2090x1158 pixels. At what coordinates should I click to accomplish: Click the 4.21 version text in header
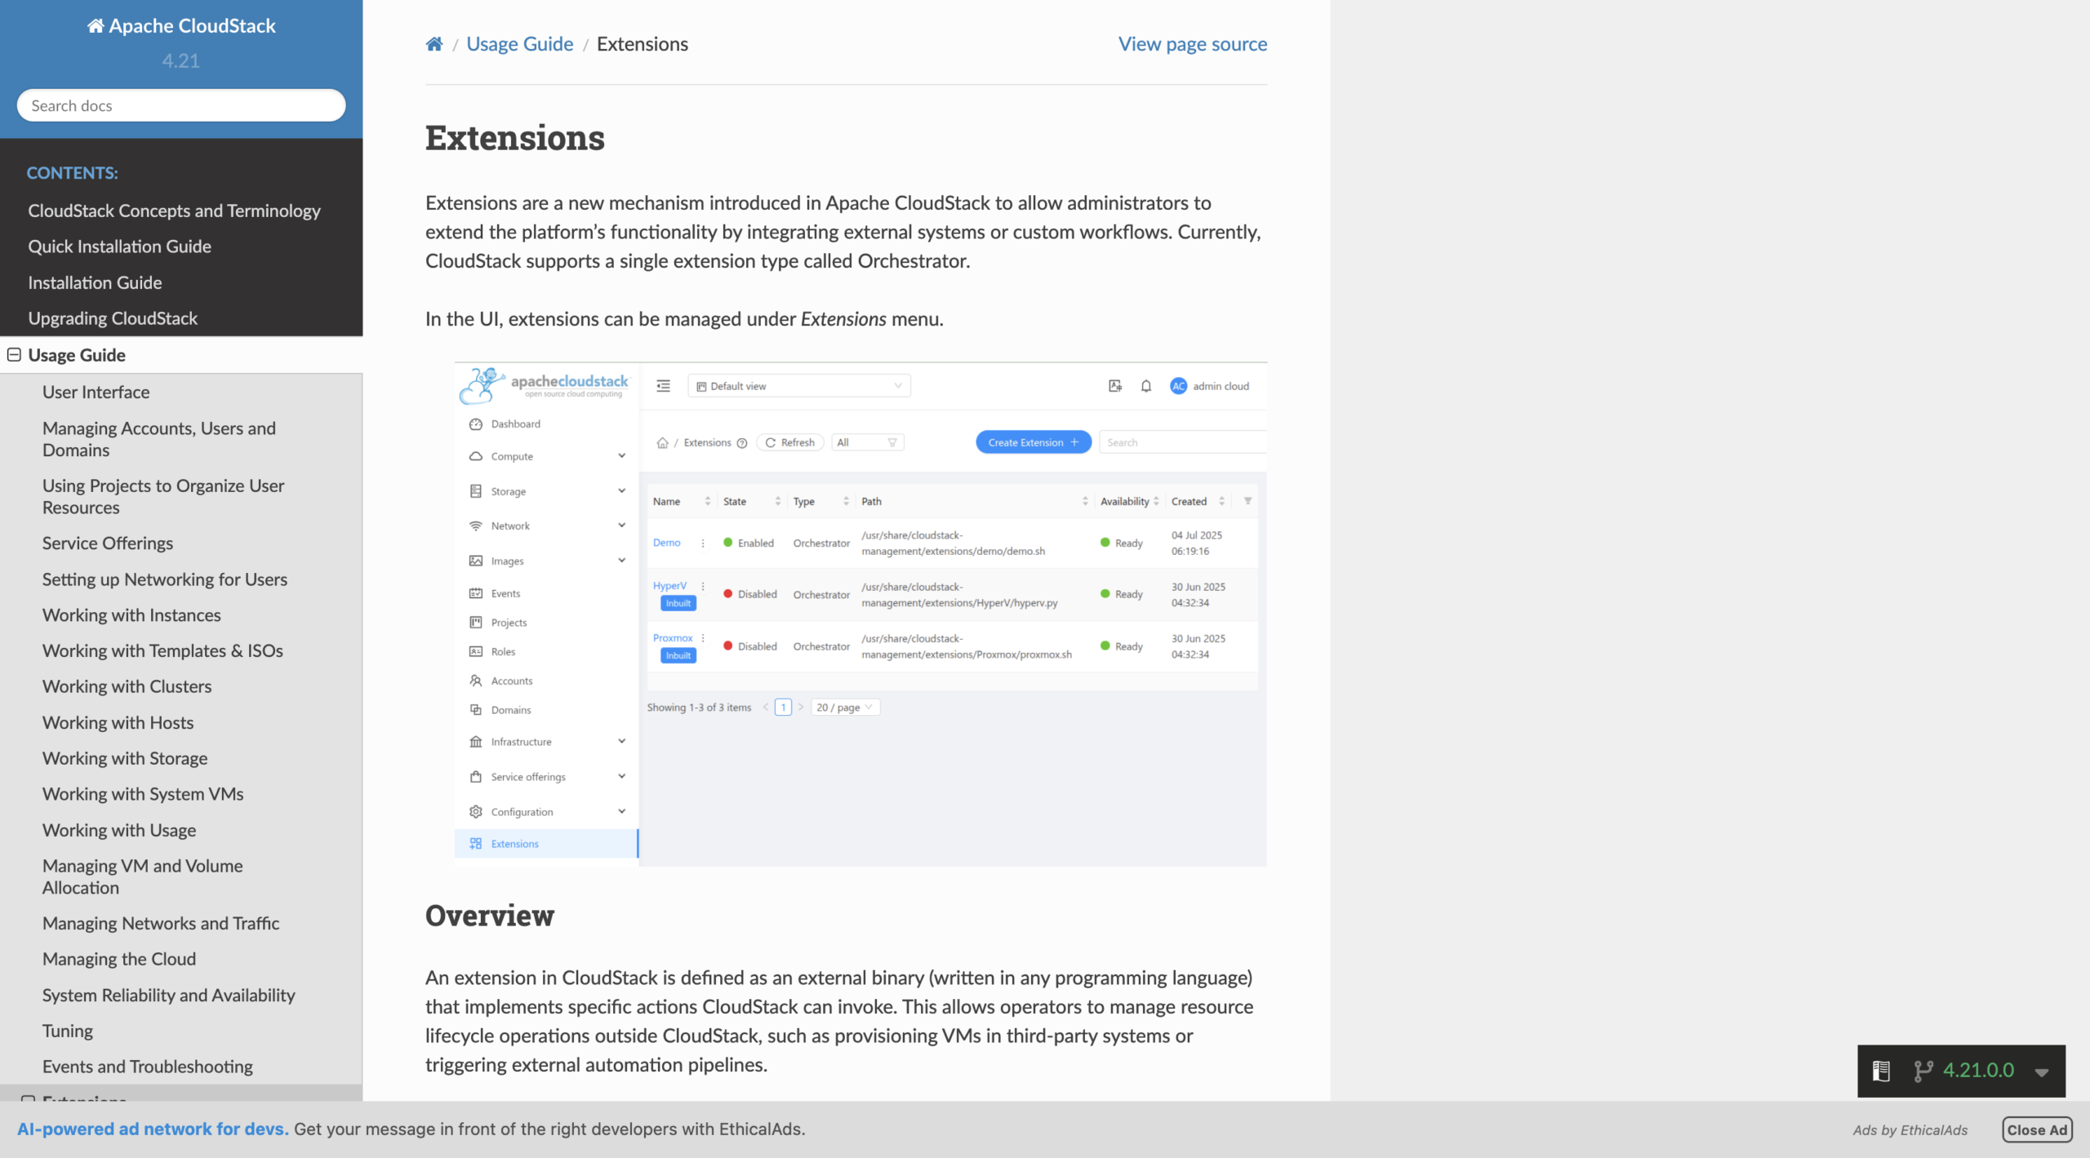point(180,60)
